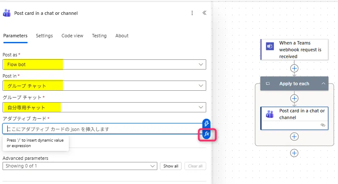
Task: Click Teams icon in panel header
Action: [7, 13]
